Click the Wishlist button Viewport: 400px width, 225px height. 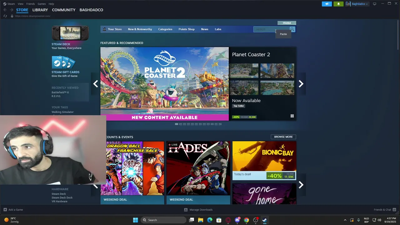[x=287, y=23]
